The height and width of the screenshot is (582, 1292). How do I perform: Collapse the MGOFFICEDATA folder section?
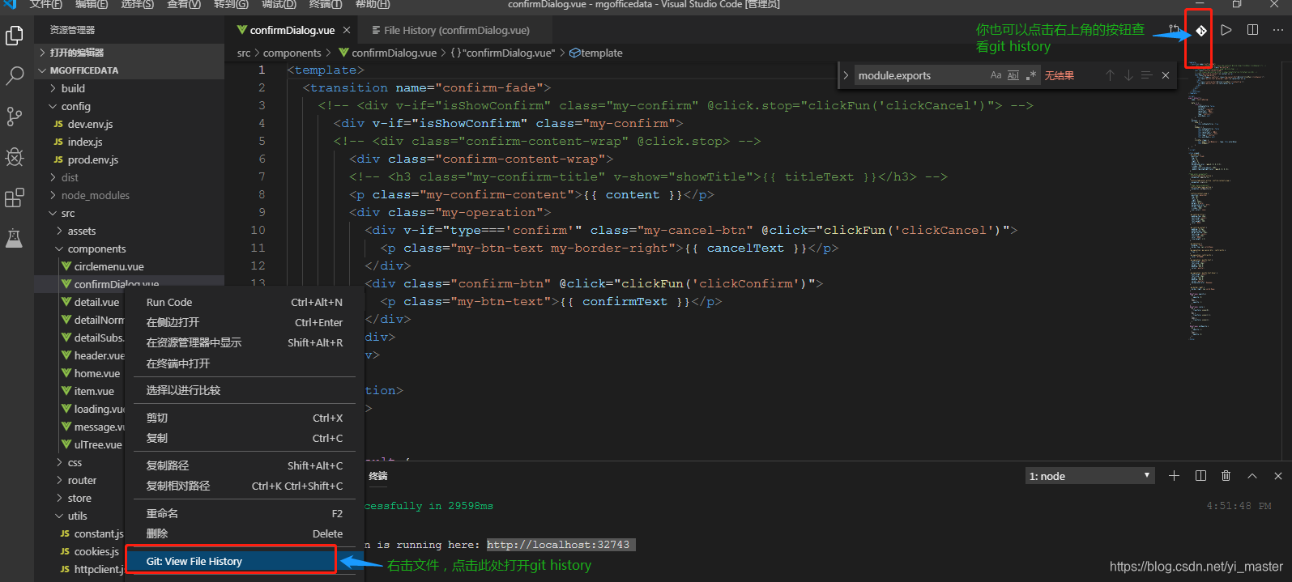pos(130,70)
